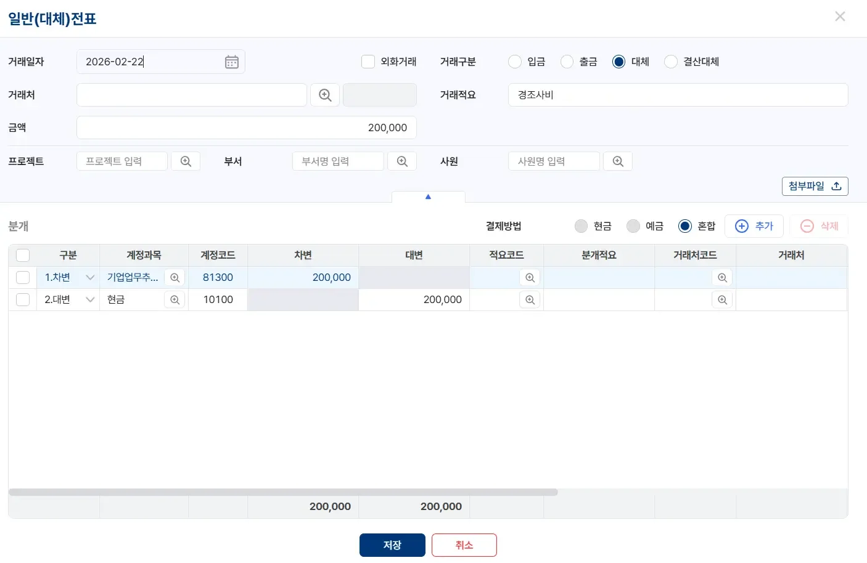The height and width of the screenshot is (563, 867).
Task: Open the 구분 dropdown on the 1.차변 row
Action: pyautogui.click(x=90, y=277)
